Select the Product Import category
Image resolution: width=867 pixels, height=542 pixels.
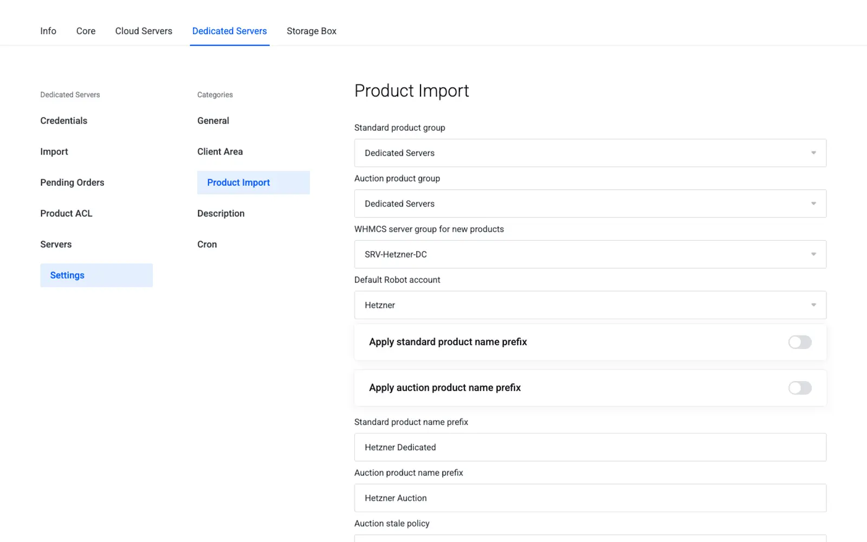(254, 183)
